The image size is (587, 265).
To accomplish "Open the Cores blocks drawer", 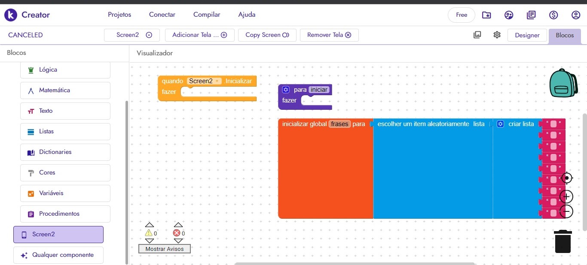I will 65,173.
